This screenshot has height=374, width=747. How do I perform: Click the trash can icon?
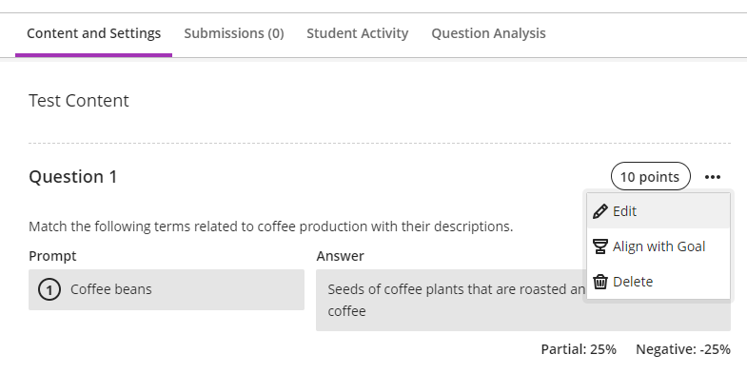(x=600, y=282)
